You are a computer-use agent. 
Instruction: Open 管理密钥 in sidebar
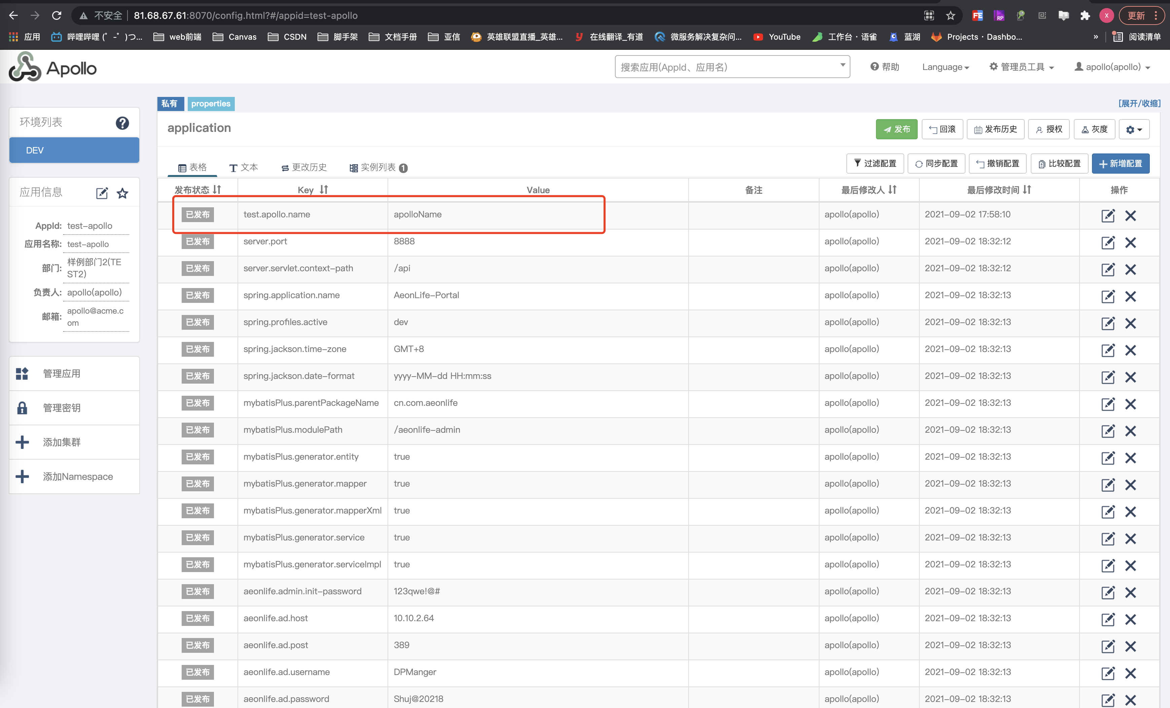tap(74, 408)
